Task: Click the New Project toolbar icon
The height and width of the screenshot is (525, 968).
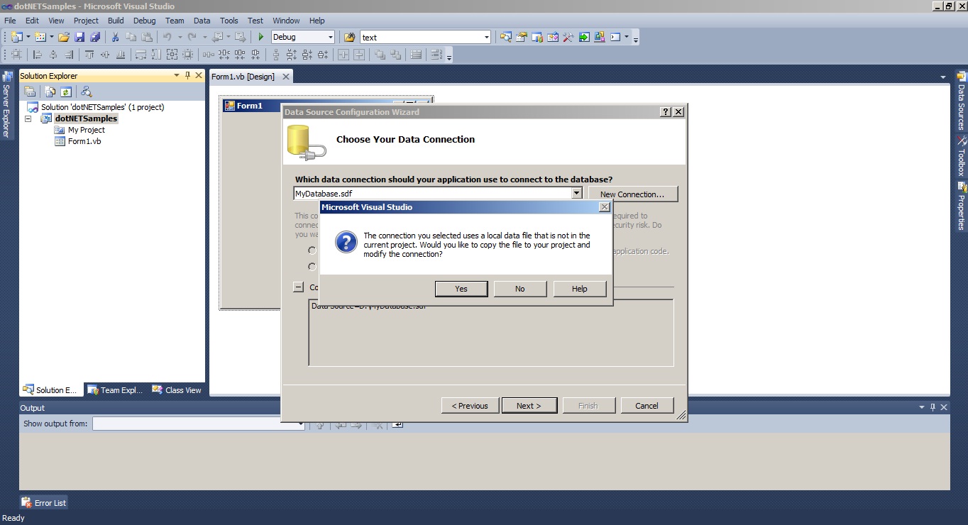Action: [16, 37]
